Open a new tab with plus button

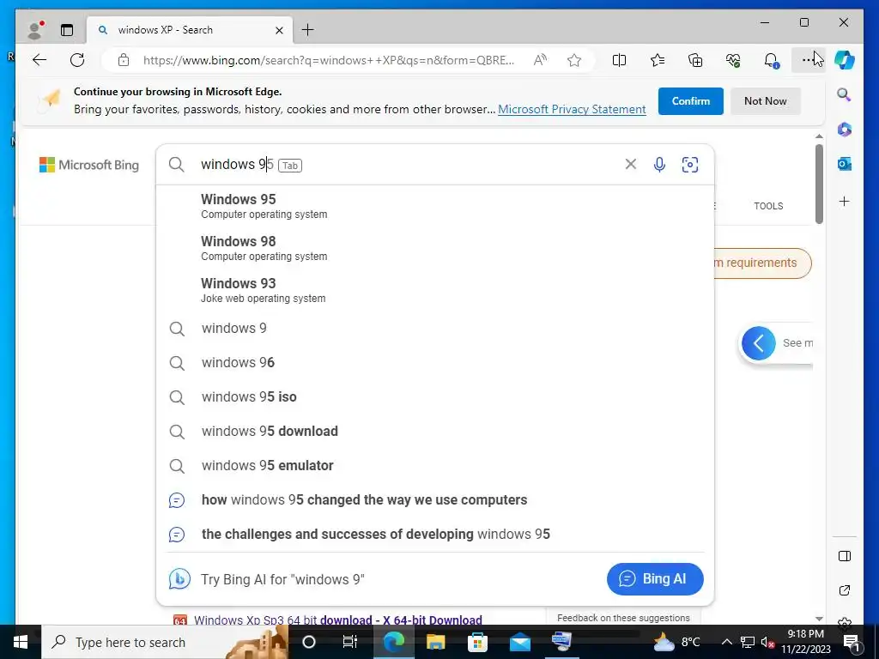coord(308,30)
